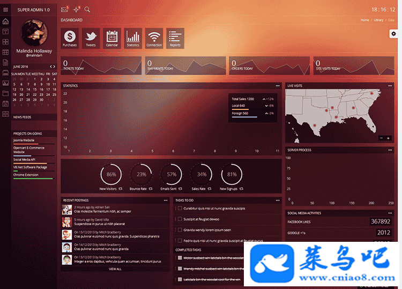The width and height of the screenshot is (402, 289).
Task: Open the Site Visits Today stat card
Action: (x=354, y=65)
